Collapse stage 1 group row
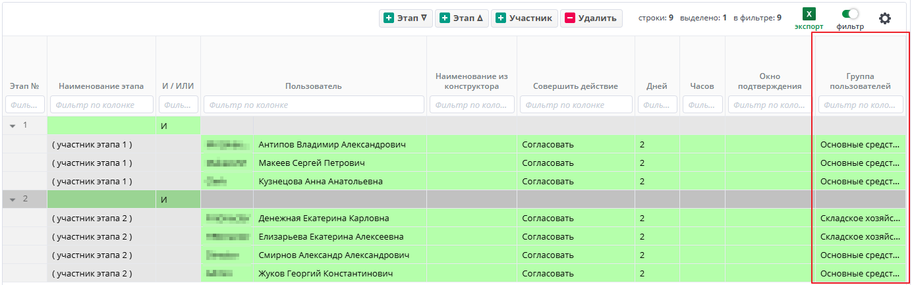Viewport: 912px width, 285px height. tap(12, 125)
